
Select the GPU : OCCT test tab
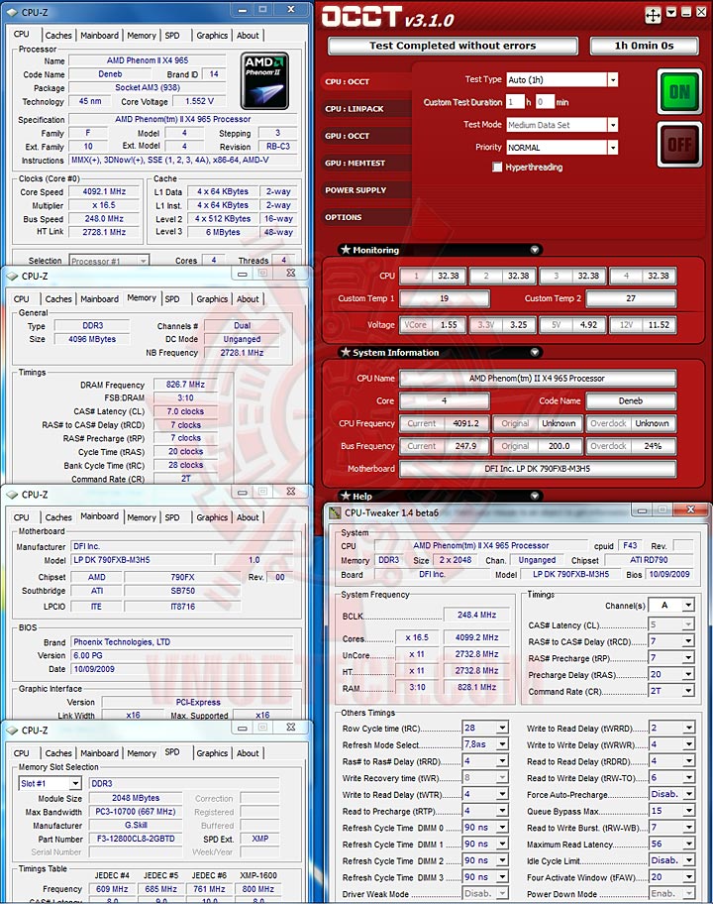pos(364,136)
